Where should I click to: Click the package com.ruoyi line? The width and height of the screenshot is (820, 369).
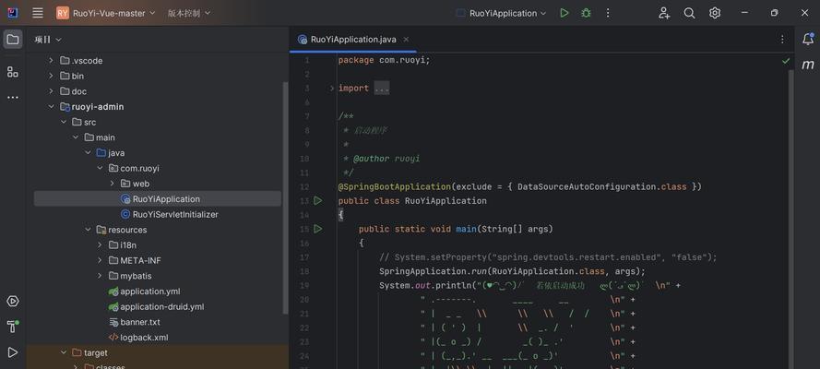384,60
